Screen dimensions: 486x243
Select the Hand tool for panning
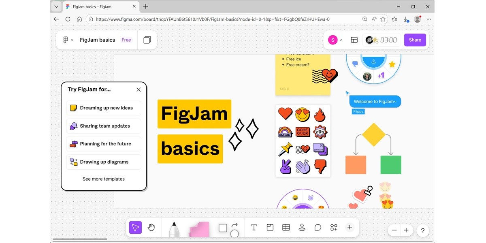point(151,227)
